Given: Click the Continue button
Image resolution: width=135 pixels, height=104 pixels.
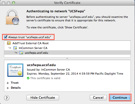Looking at the screenshot, I should [120, 97].
